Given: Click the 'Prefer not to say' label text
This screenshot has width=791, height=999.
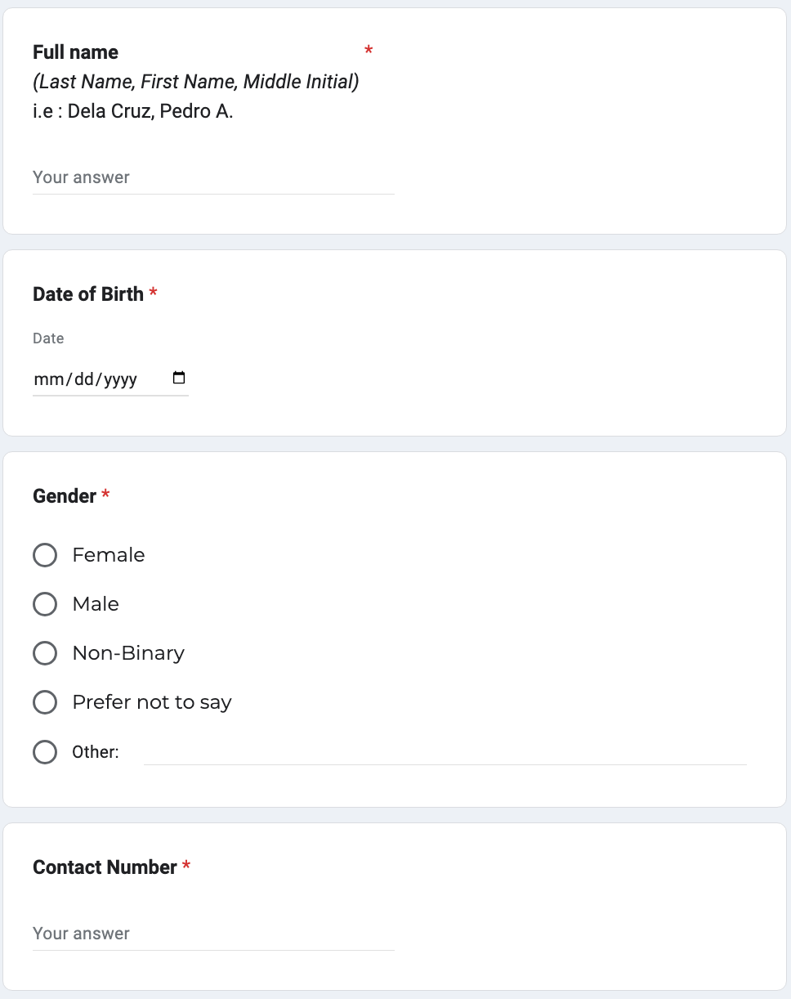Looking at the screenshot, I should 152,702.
